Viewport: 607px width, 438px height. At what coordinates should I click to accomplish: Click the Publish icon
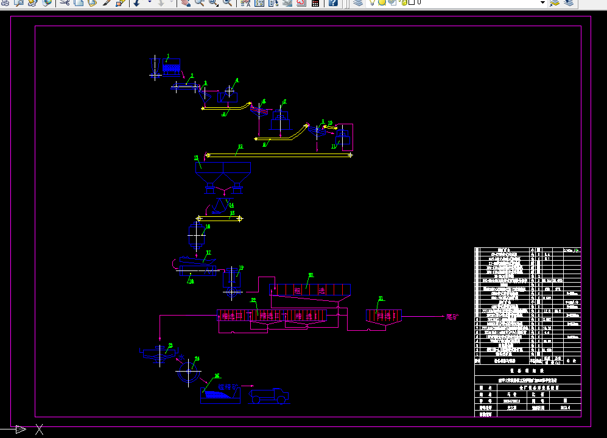pyautogui.click(x=32, y=2)
